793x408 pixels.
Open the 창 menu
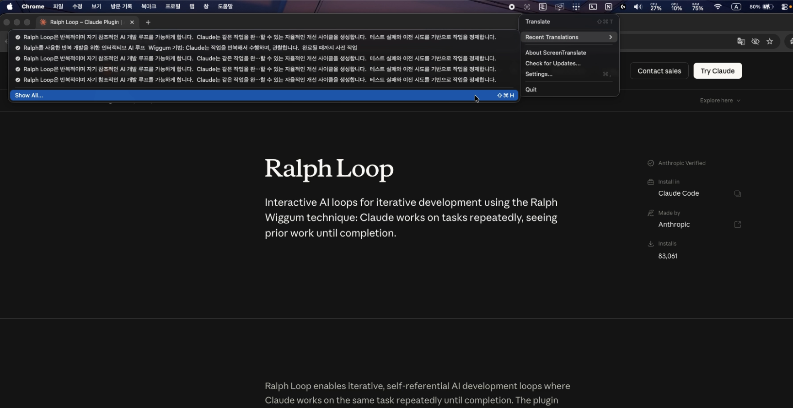[x=206, y=7]
